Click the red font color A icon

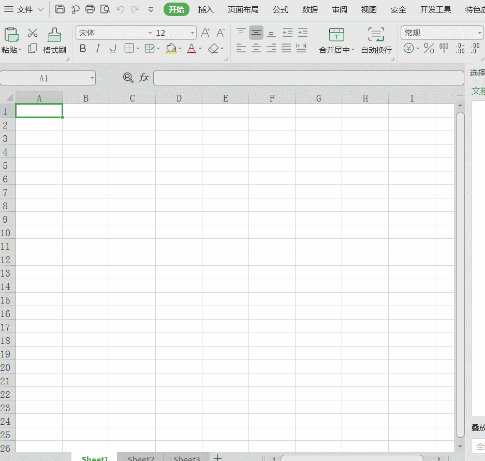click(x=192, y=48)
